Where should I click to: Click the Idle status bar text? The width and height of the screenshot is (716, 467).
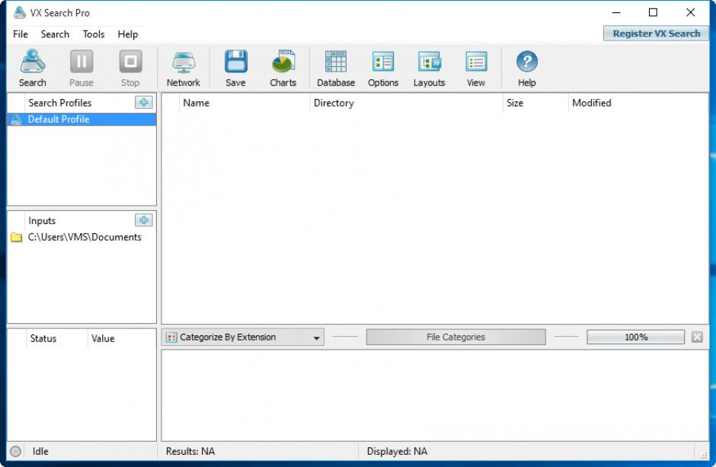click(40, 452)
